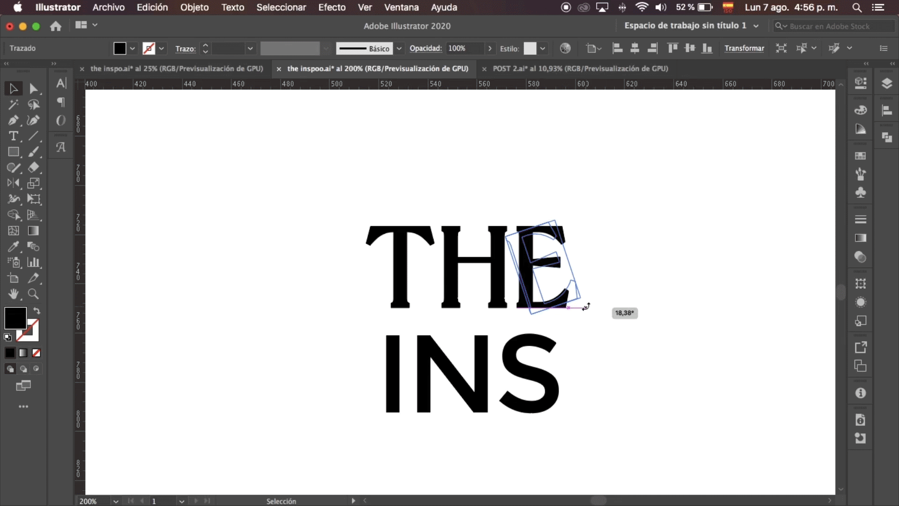Screen dimensions: 899x506
Task: Expand the Opacidad value dropdown
Action: [490, 48]
